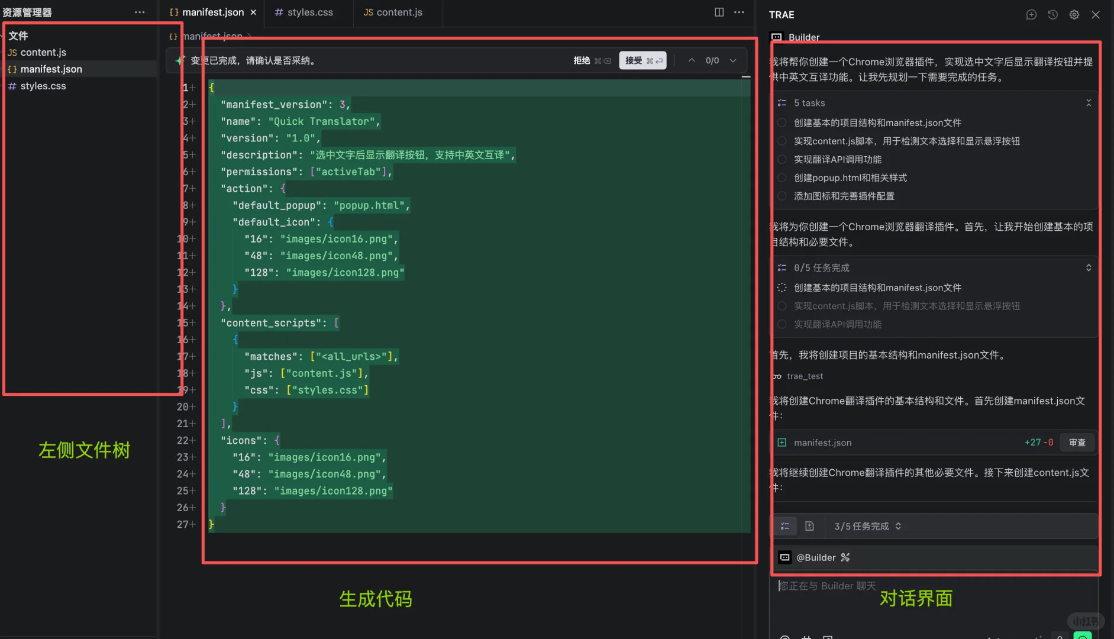Click the 审查 review button

(x=1077, y=443)
